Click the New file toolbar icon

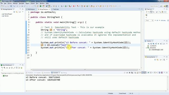click(x=2, y=6)
